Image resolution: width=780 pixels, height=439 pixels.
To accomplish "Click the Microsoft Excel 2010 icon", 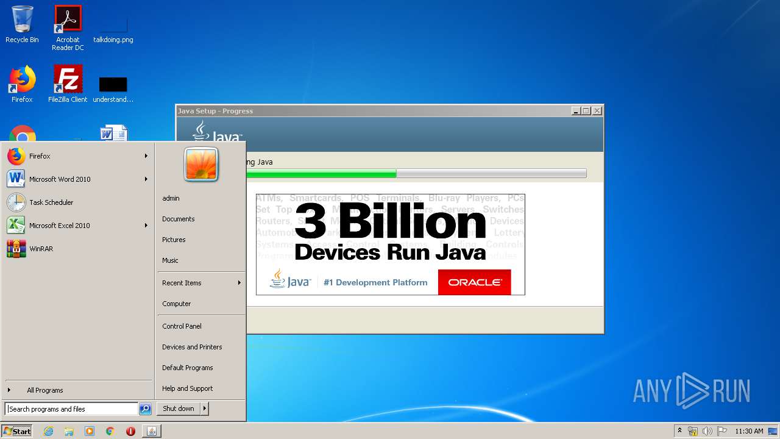I will pyautogui.click(x=16, y=226).
